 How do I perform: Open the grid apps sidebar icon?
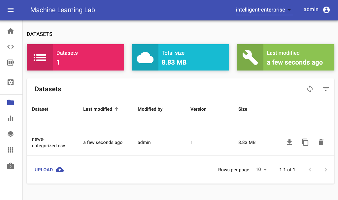11,150
